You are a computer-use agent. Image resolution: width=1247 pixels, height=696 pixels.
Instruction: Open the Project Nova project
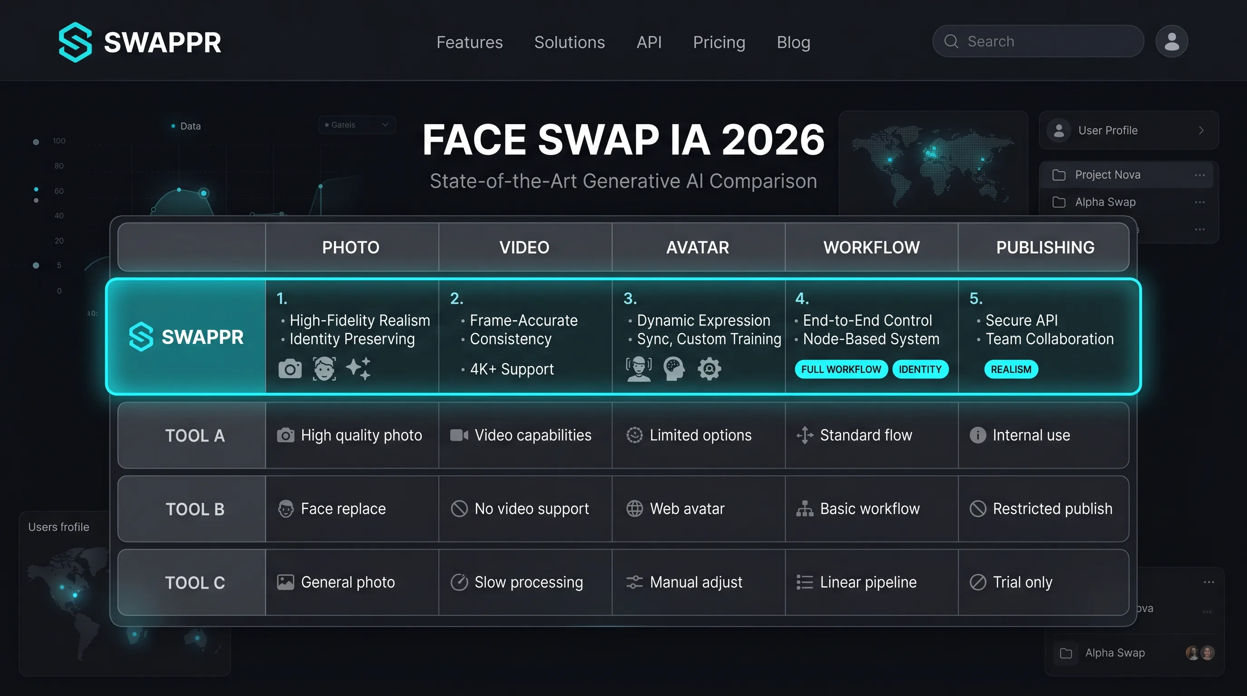(x=1127, y=175)
